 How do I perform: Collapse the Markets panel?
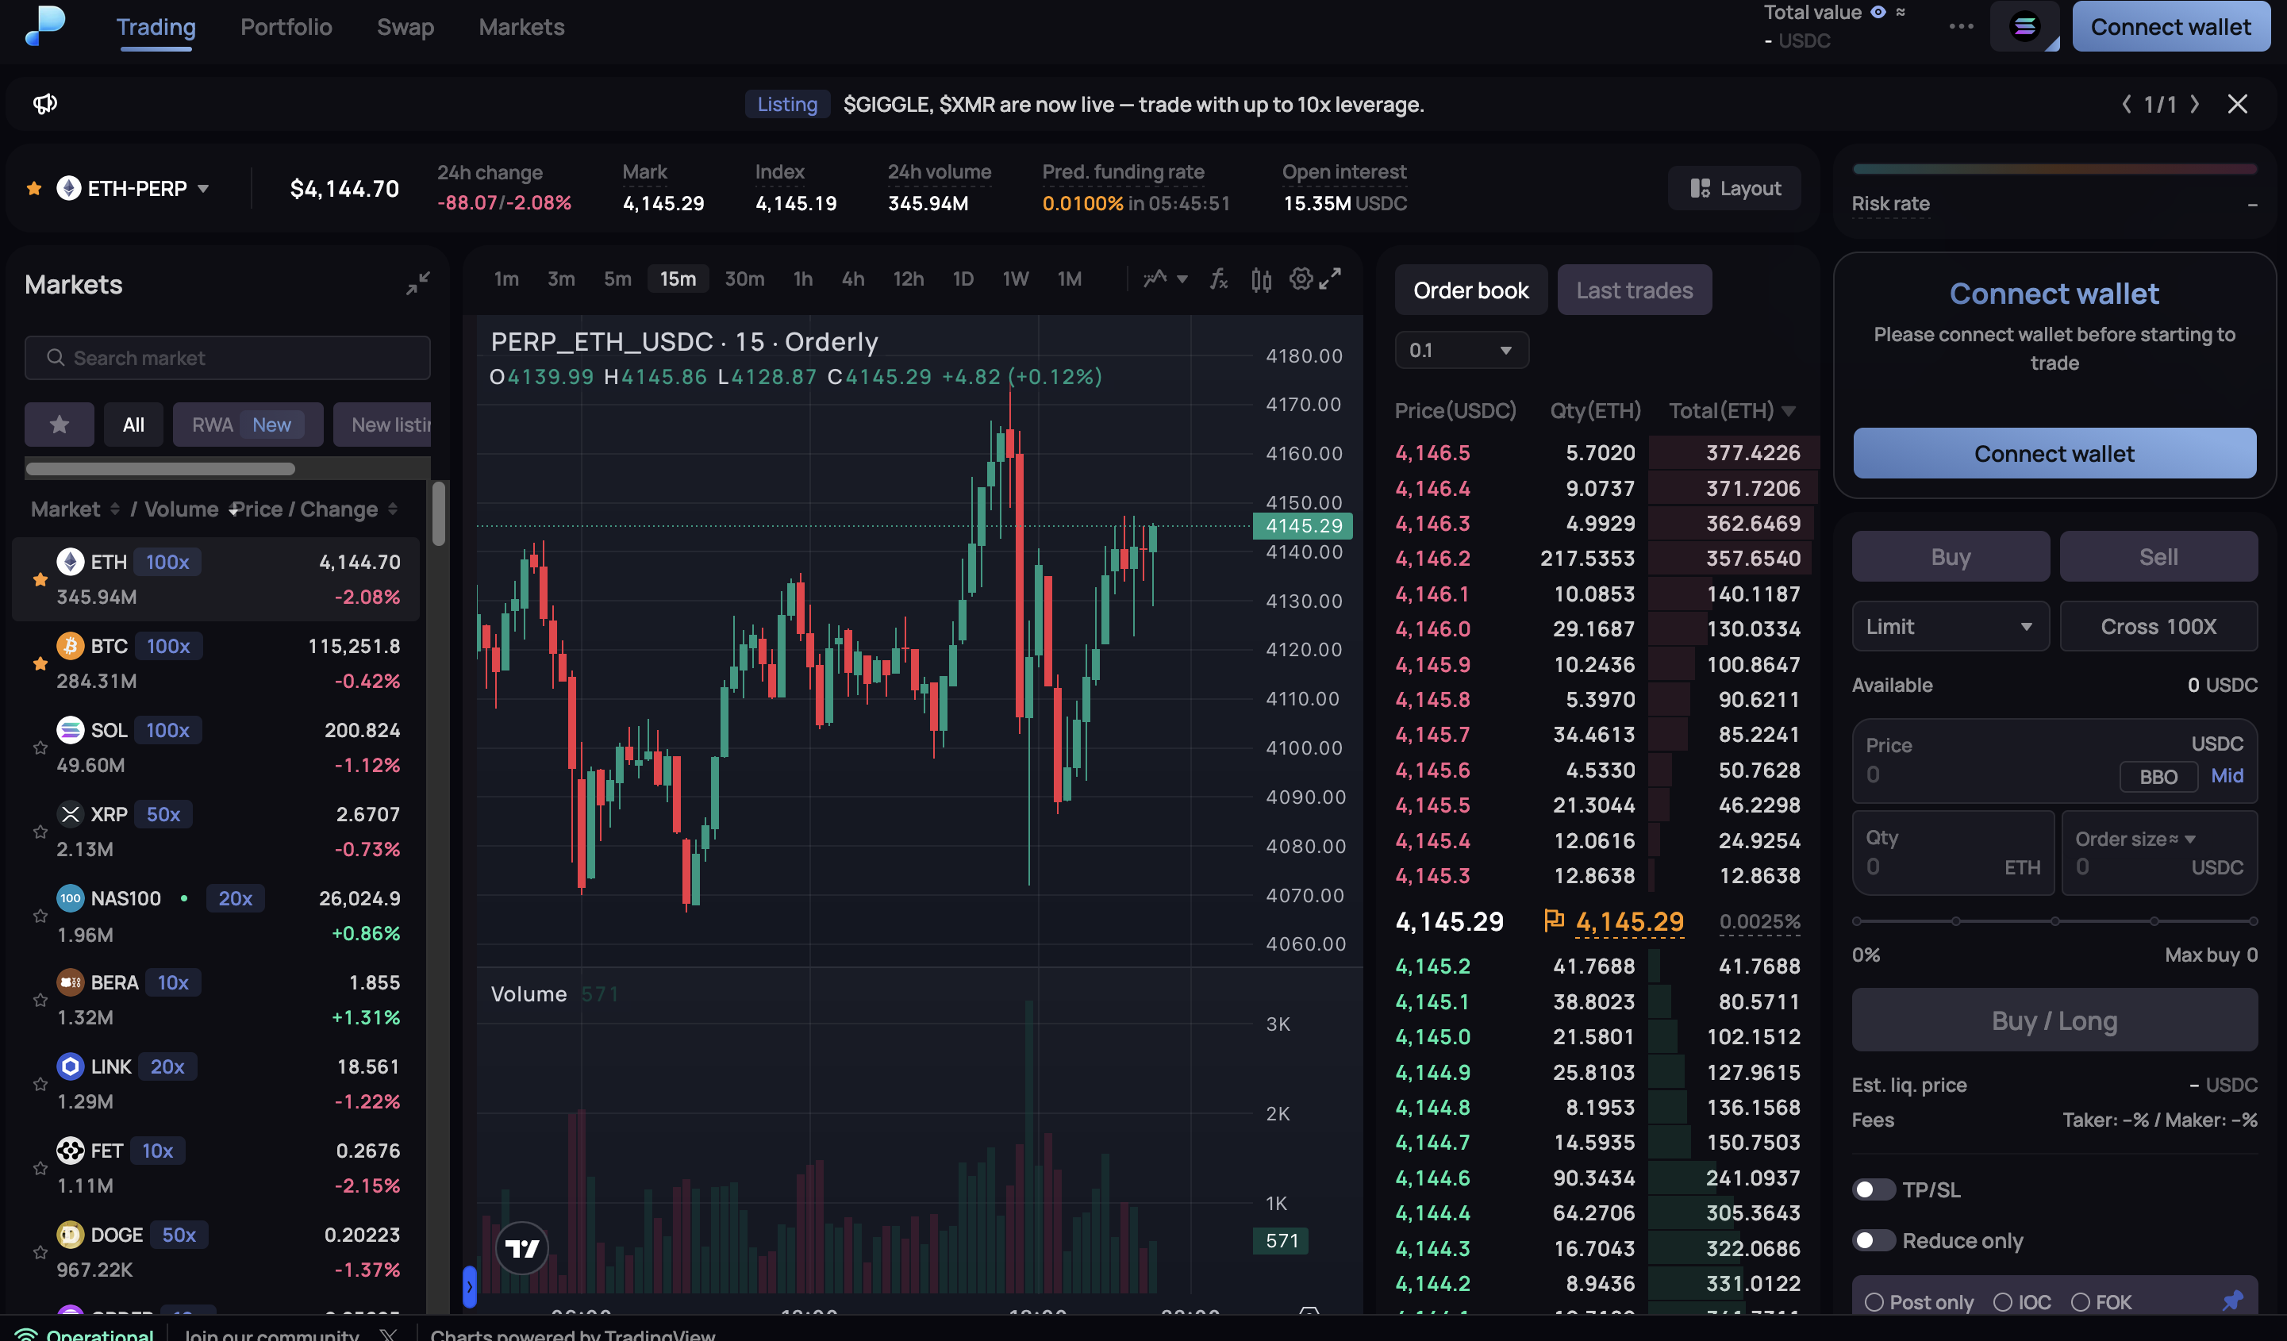point(417,284)
